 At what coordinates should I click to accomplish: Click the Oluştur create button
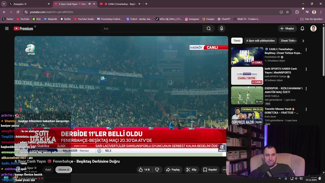point(287,28)
